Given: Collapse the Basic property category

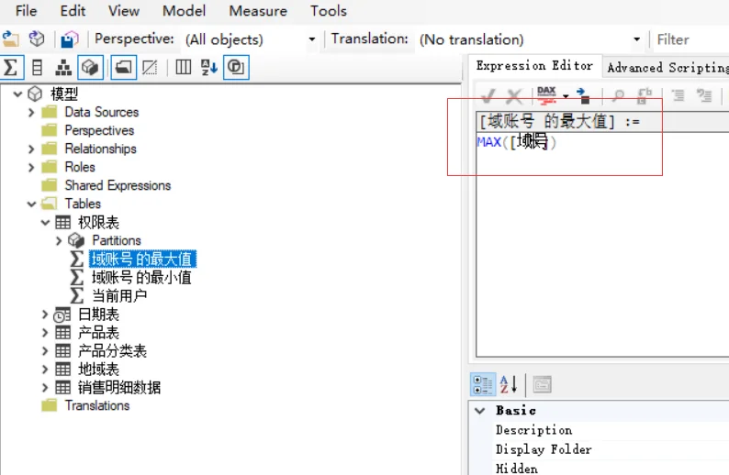Looking at the screenshot, I should tap(480, 411).
